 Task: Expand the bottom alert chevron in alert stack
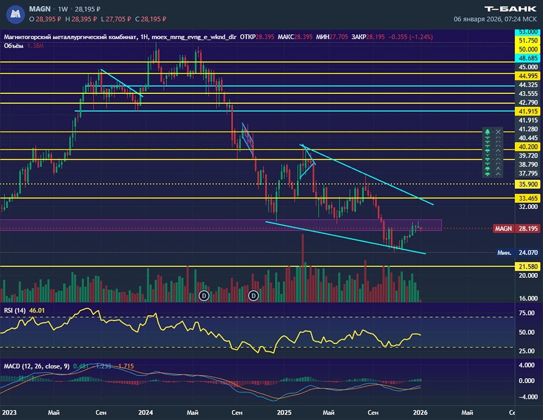click(x=498, y=174)
